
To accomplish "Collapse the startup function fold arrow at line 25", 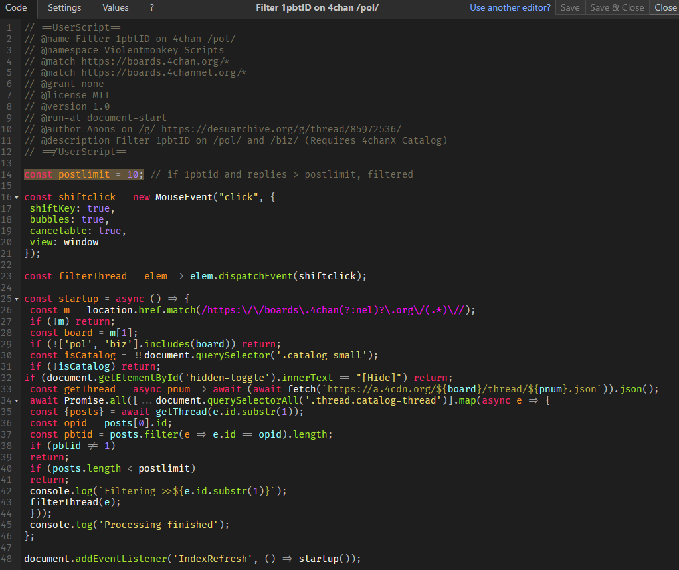I will coord(17,299).
